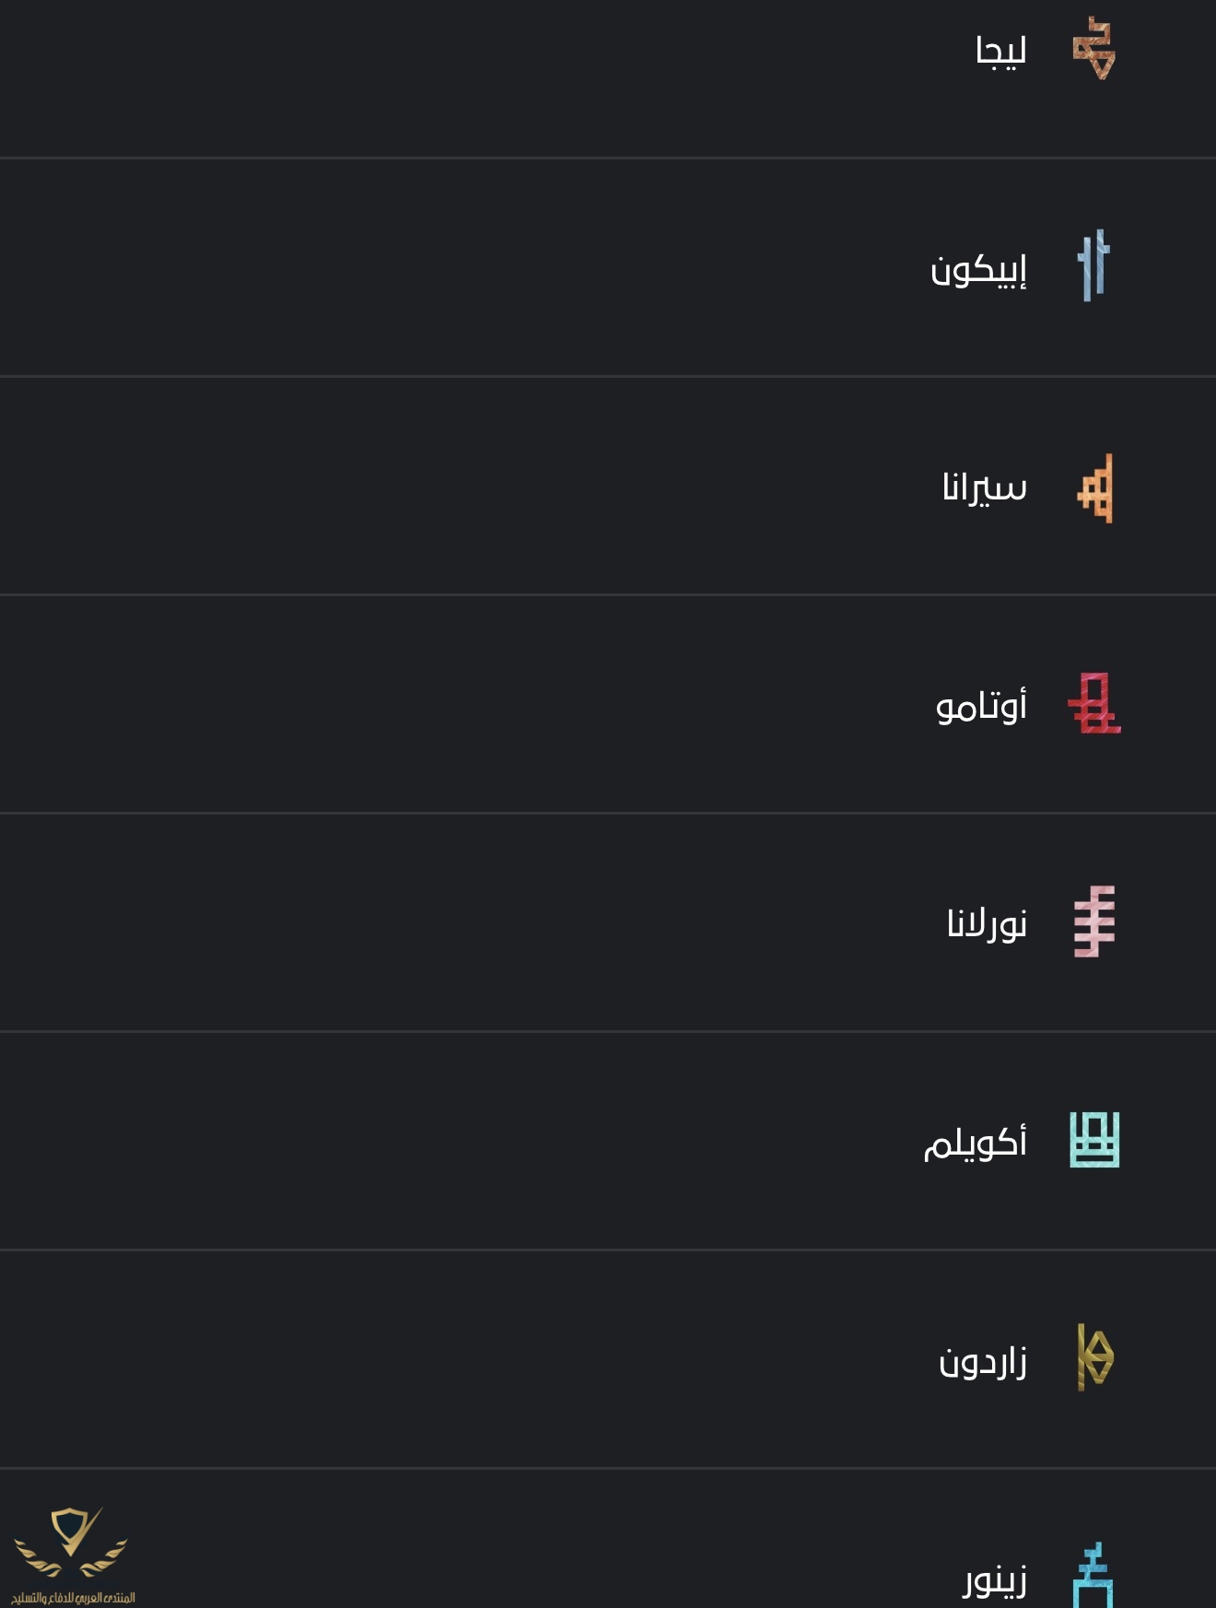Click the gold symbol icon beside زاردون
1216x1608 pixels.
(x=1094, y=1358)
